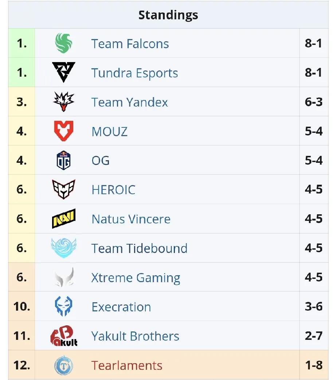Click the Xtreme Gaming logo icon

[64, 277]
